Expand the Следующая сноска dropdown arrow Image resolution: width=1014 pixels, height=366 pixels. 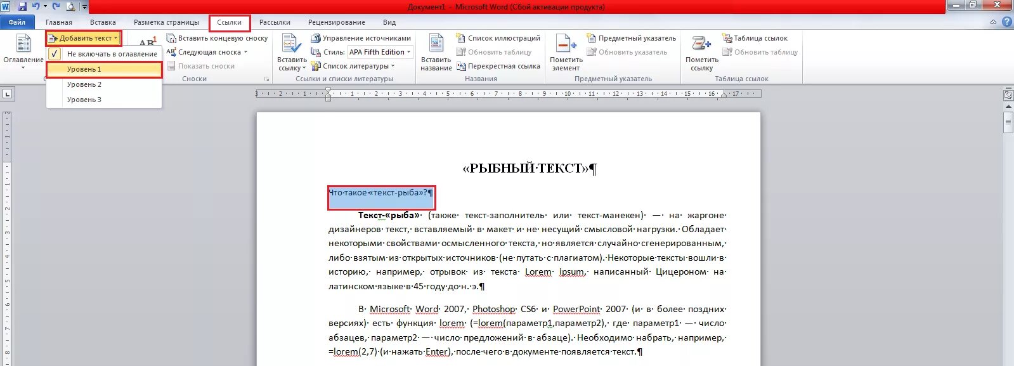point(245,52)
